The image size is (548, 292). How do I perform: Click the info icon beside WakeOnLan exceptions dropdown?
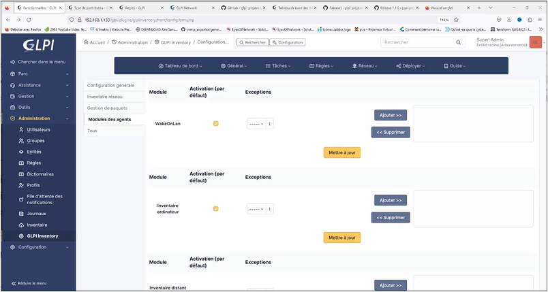(270, 124)
